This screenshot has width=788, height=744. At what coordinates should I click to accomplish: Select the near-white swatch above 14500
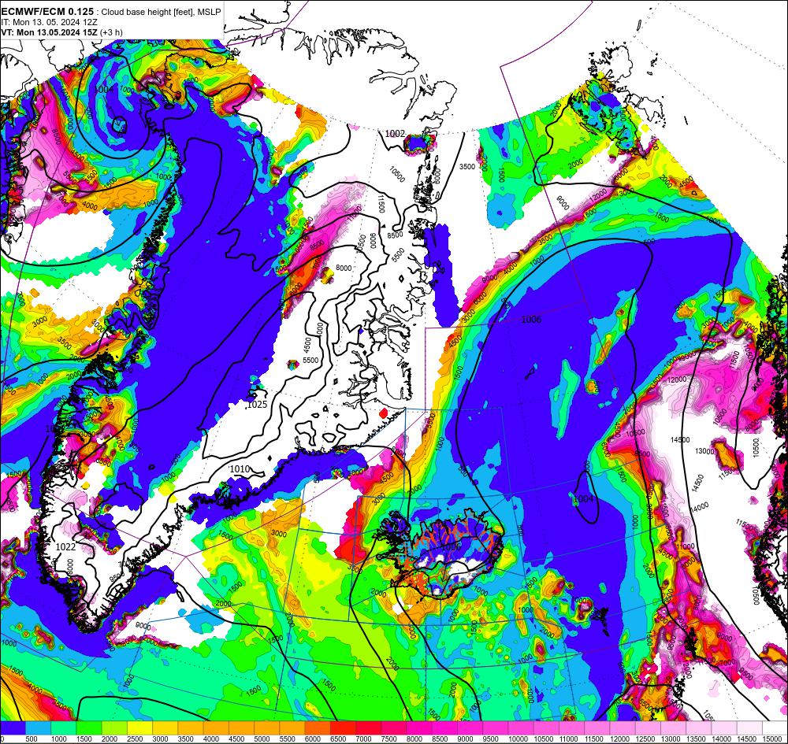(750, 728)
